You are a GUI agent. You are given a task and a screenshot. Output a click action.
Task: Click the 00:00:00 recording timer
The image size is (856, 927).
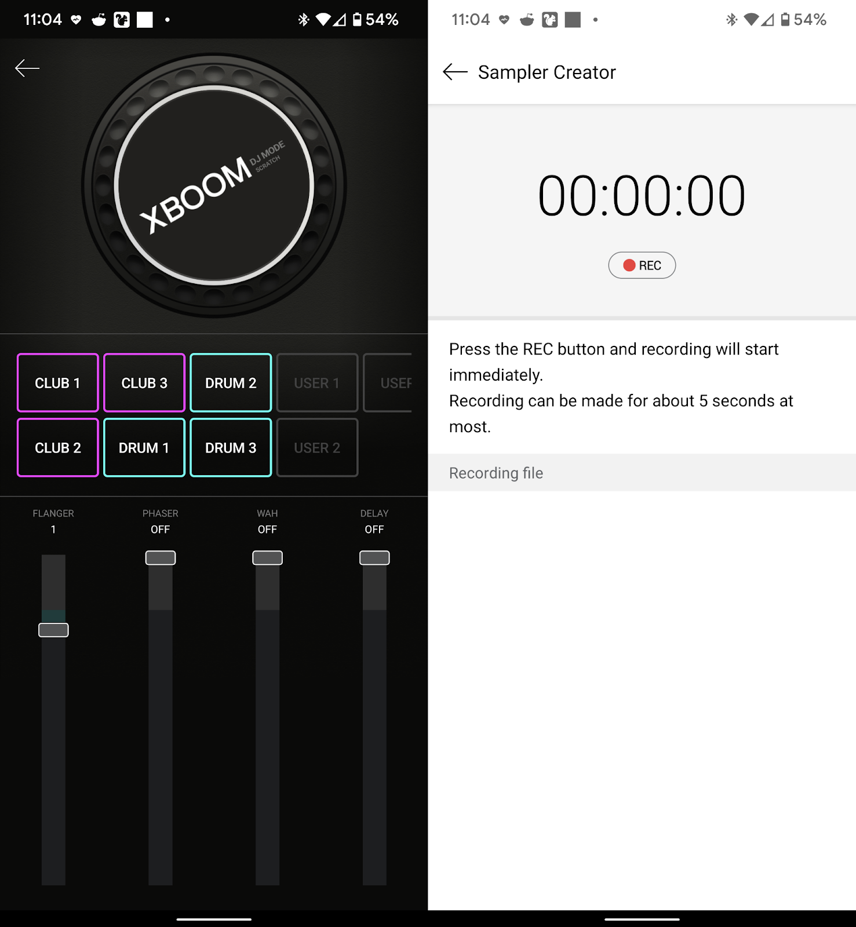[x=642, y=196]
